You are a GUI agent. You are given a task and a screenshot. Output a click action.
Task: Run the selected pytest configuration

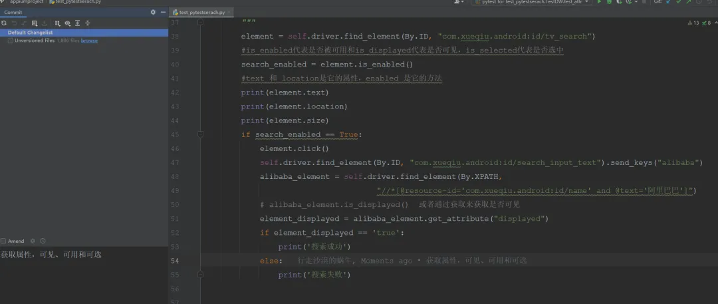tap(600, 2)
